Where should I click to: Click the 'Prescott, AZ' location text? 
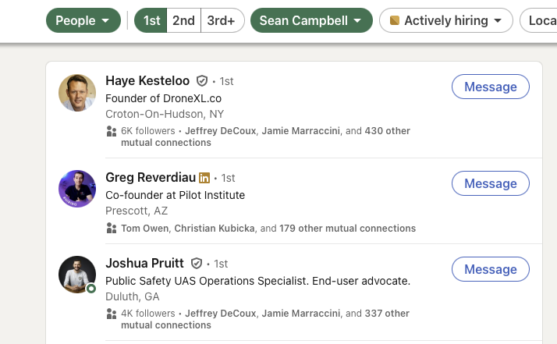(x=137, y=211)
